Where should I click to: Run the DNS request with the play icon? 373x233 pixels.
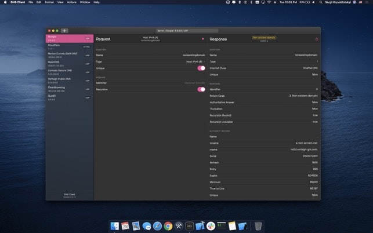point(203,39)
